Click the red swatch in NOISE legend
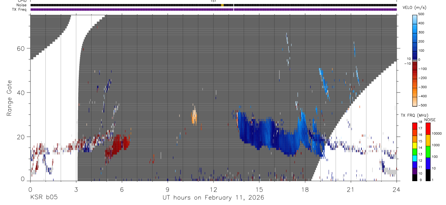446x205 pixels. click(427, 128)
